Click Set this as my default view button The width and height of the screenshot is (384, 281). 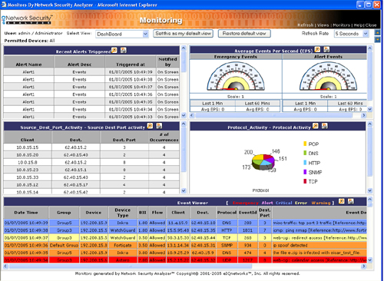coord(184,34)
